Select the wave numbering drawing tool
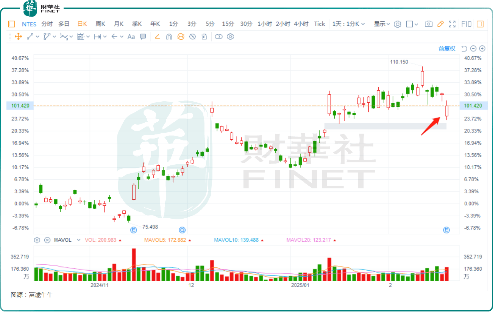493x319 pixels. 64,37
